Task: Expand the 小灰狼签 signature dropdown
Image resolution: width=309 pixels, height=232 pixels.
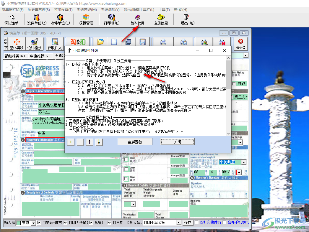Action: point(244,162)
